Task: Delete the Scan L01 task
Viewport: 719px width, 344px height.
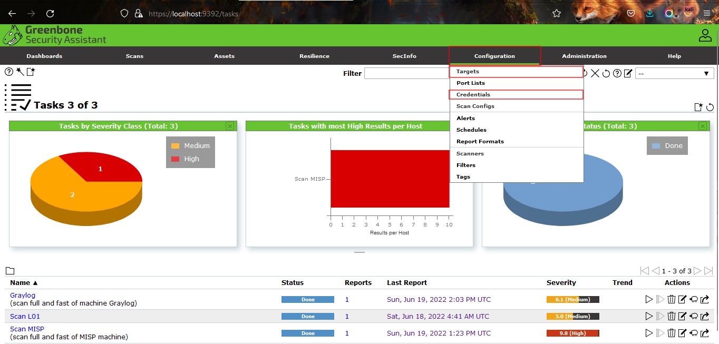Action: click(672, 317)
